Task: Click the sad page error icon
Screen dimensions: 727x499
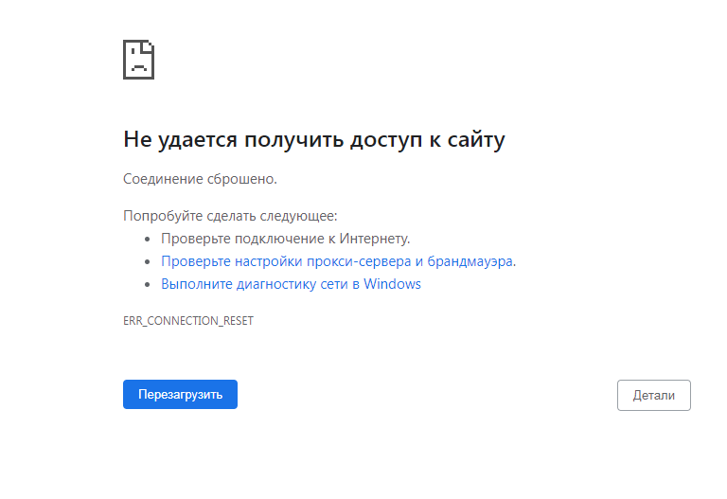Action: [x=138, y=60]
